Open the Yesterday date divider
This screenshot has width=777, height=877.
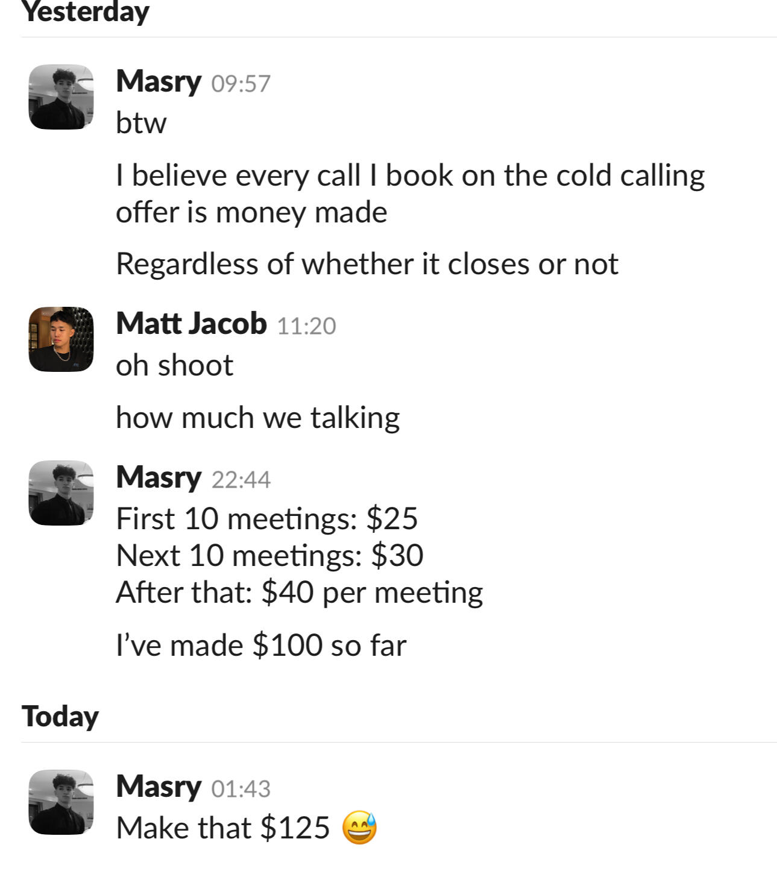(85, 12)
